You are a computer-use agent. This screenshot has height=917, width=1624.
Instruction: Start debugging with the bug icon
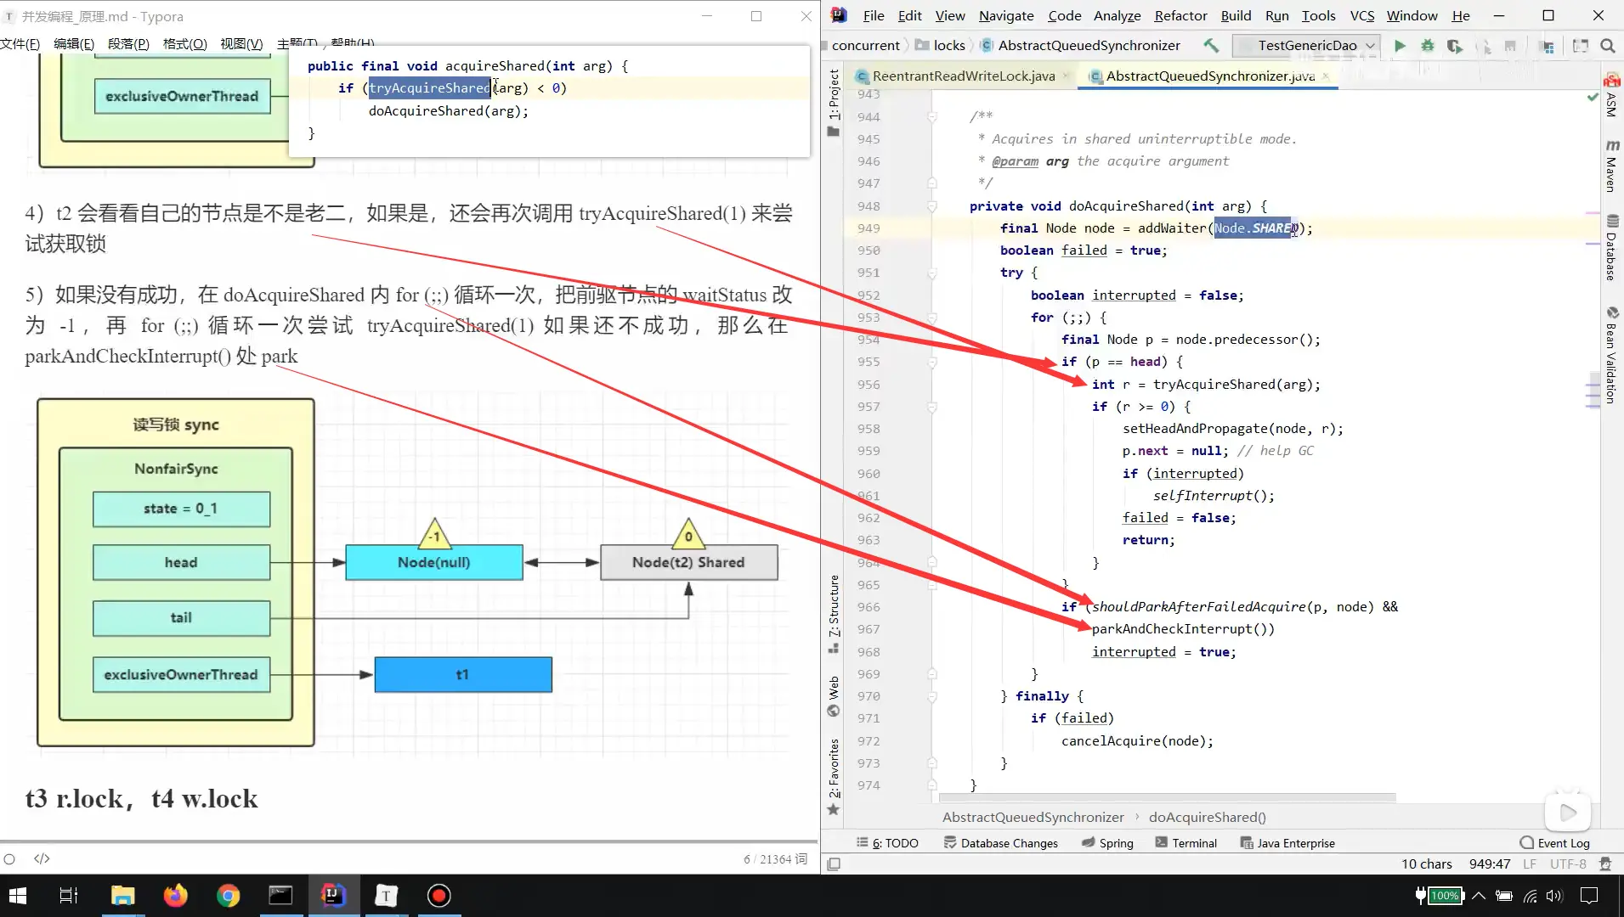click(1428, 45)
